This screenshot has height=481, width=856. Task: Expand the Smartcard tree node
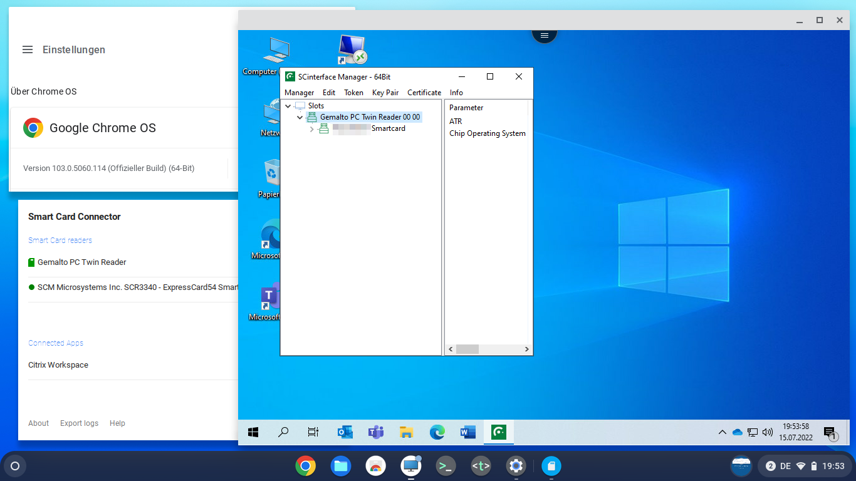(x=311, y=129)
